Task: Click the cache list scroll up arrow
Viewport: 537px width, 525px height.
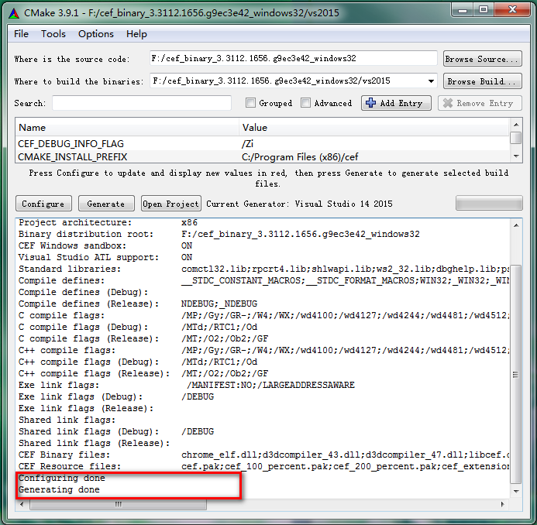Action: pos(516,125)
